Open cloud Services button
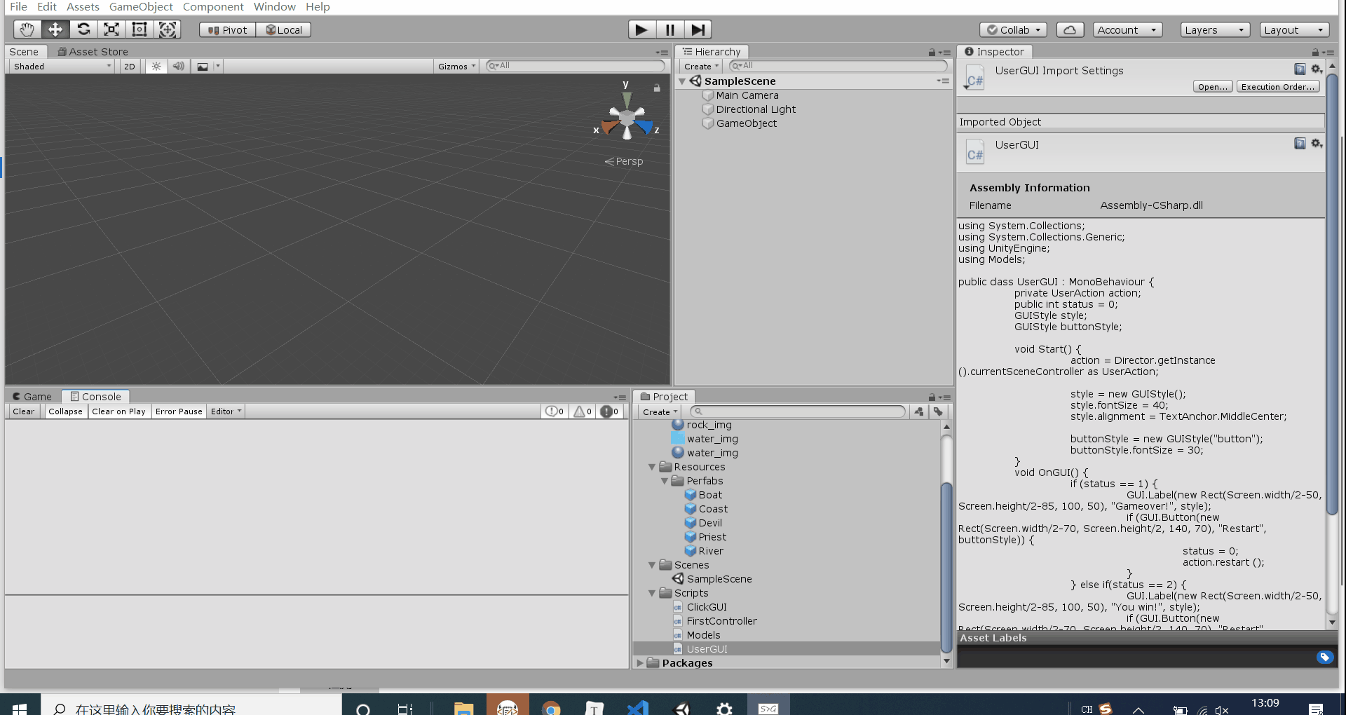This screenshot has height=715, width=1346. coord(1070,30)
